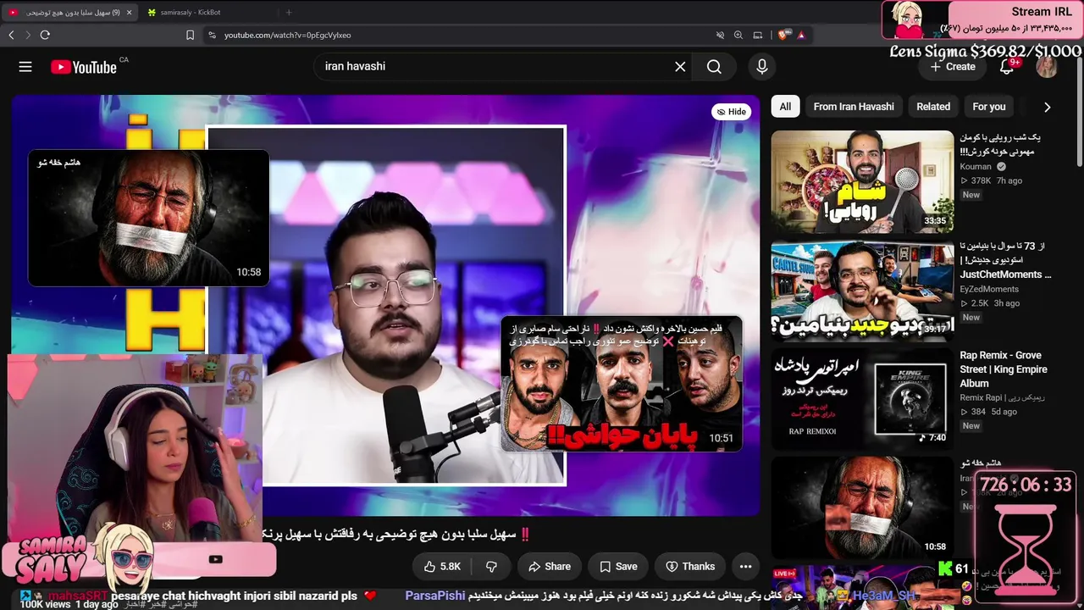Image resolution: width=1084 pixels, height=610 pixels.
Task: Select the 'Related' filter chip
Action: click(933, 107)
